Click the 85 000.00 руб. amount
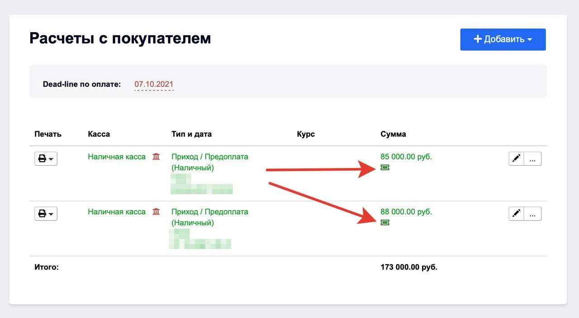 coord(406,157)
